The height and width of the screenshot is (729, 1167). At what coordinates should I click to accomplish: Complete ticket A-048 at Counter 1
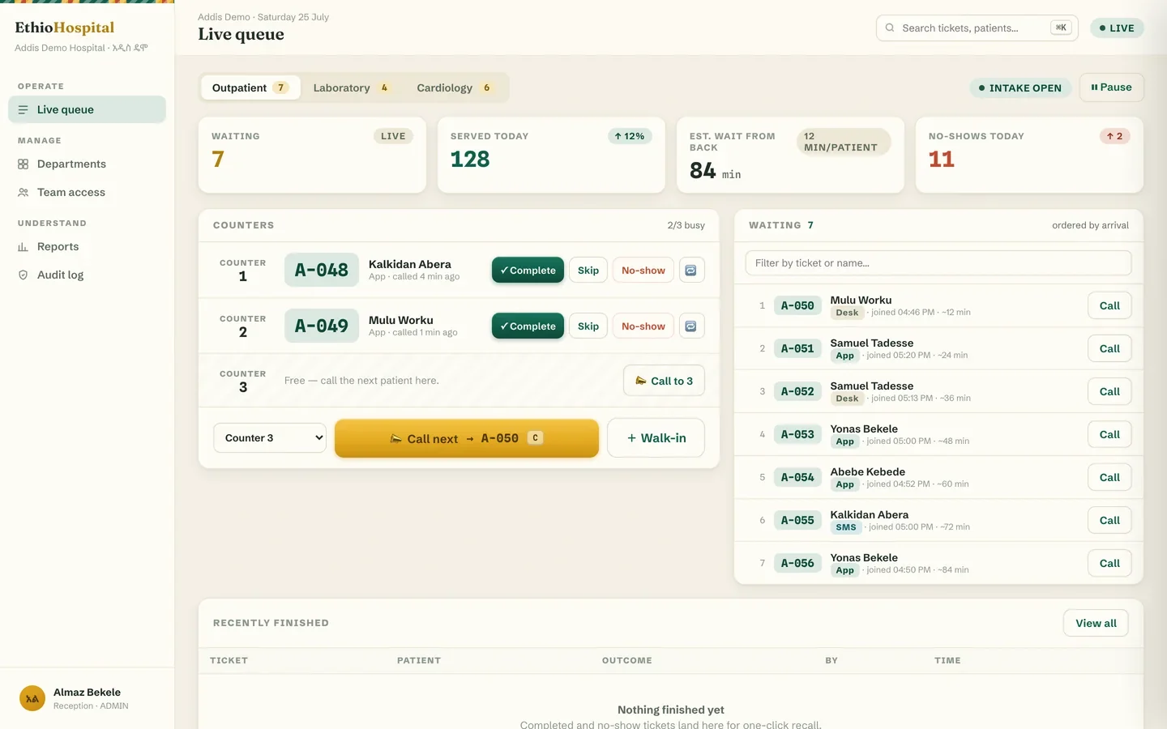528,271
